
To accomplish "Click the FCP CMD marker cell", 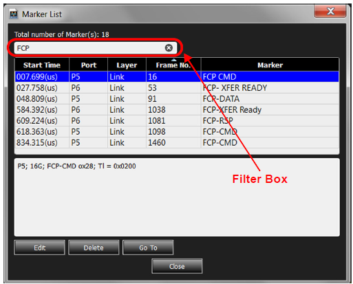I will point(270,77).
